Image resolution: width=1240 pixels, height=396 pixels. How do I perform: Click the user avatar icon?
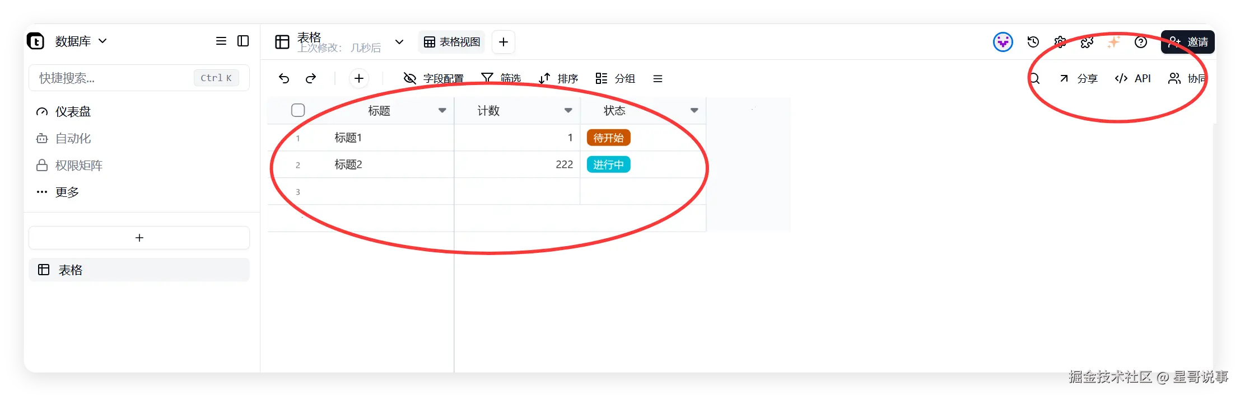pos(1003,42)
